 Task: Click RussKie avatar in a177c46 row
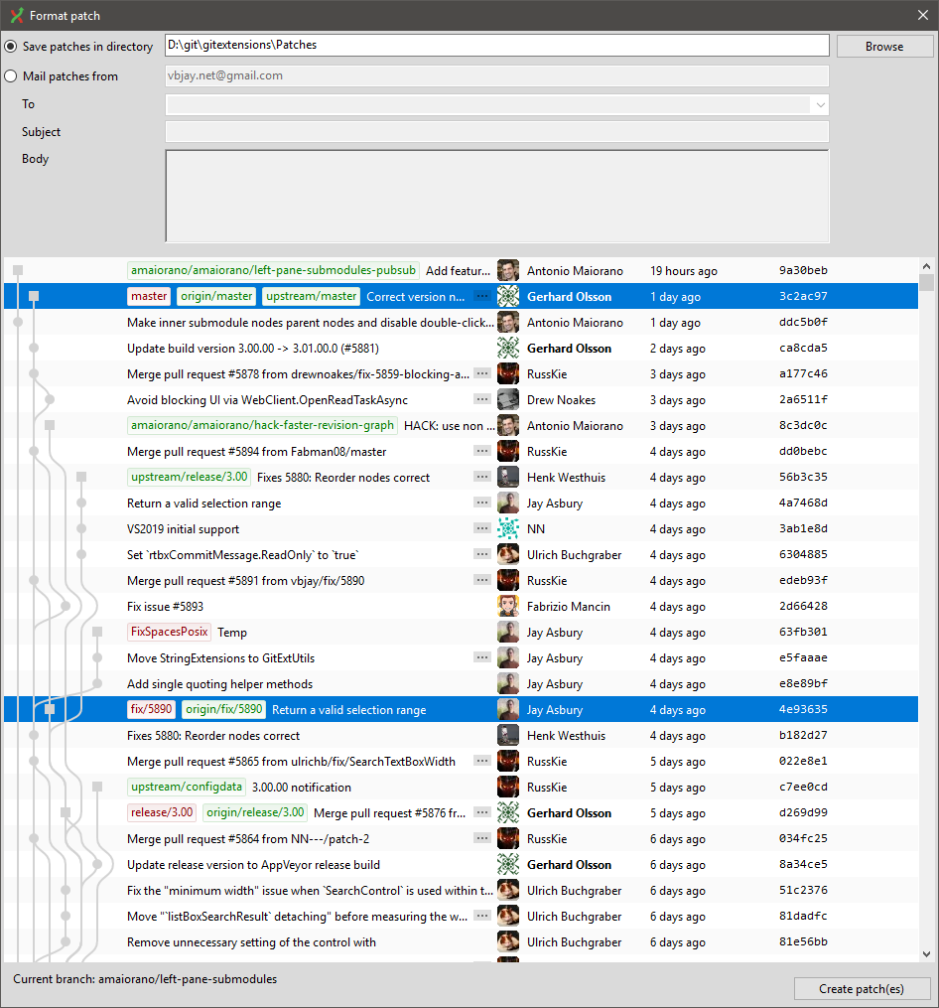(508, 373)
